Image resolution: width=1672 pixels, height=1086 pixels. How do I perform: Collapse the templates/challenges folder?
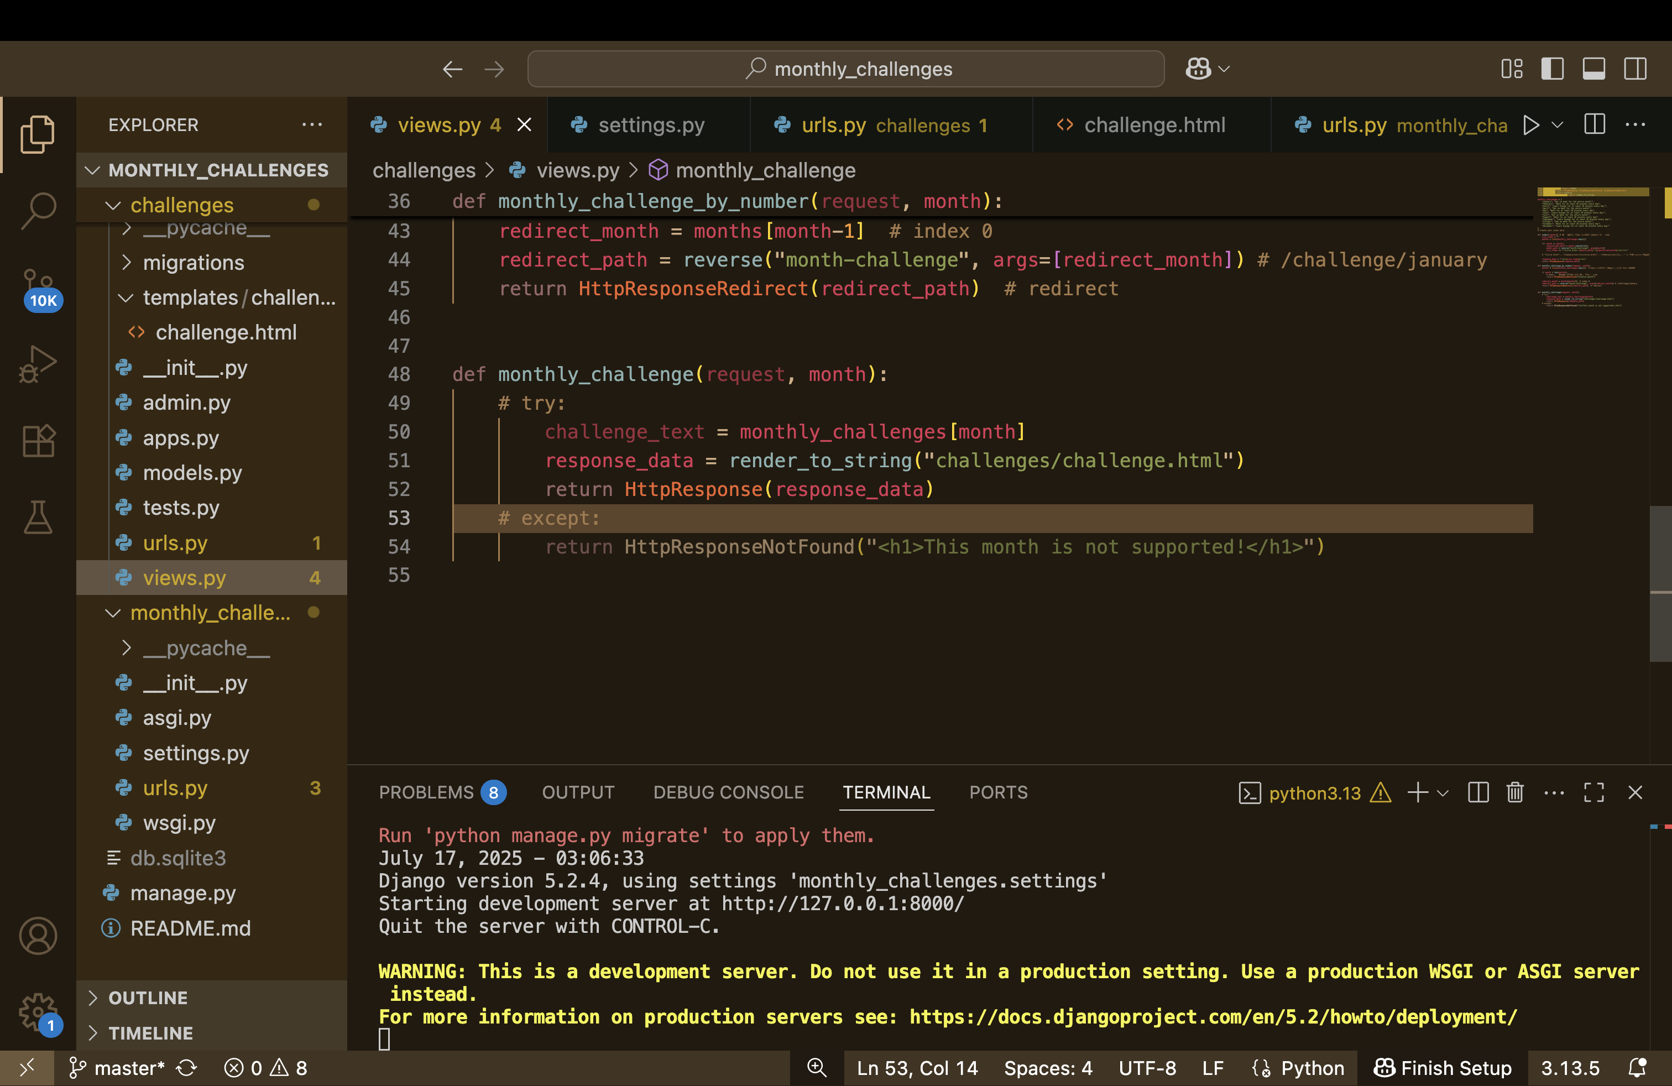tap(211, 298)
